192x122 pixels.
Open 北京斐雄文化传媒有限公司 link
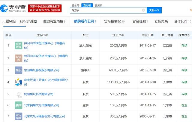(41, 105)
